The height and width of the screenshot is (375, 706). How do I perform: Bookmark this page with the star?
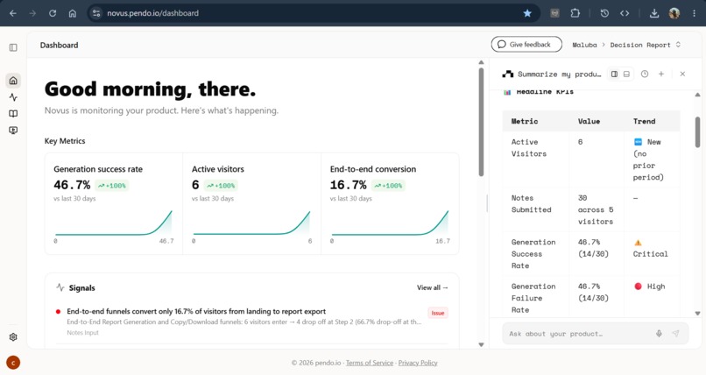(x=527, y=13)
